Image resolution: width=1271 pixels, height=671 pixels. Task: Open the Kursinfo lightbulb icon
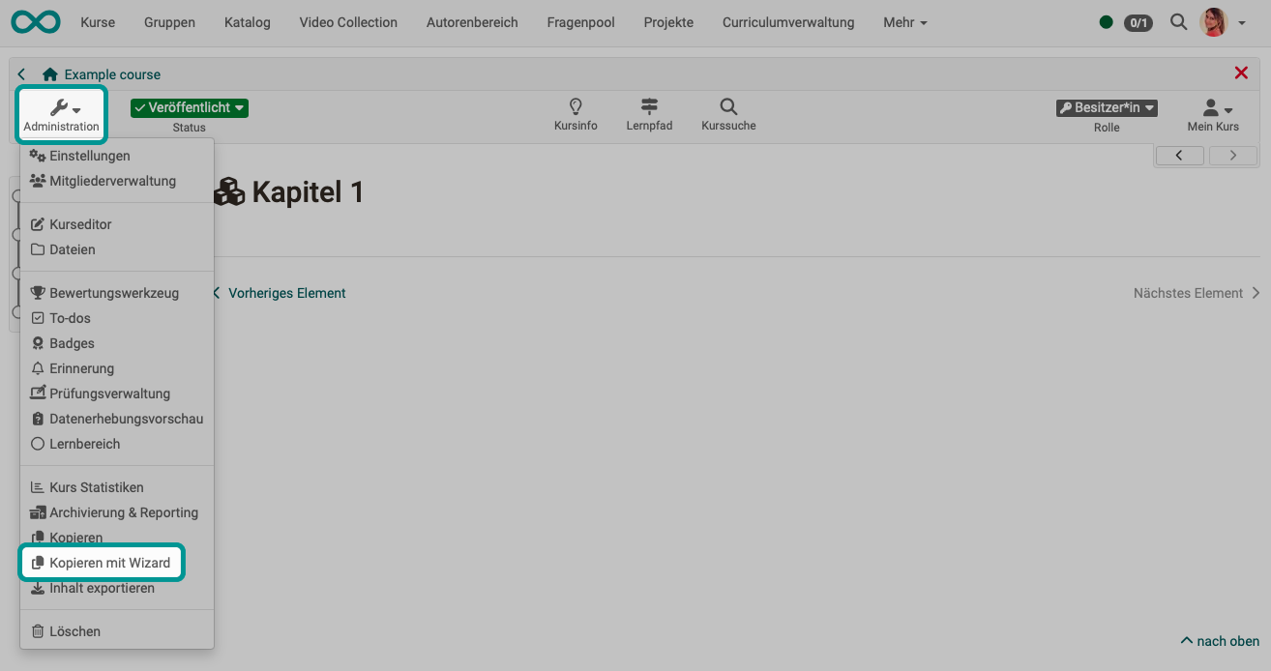click(576, 106)
